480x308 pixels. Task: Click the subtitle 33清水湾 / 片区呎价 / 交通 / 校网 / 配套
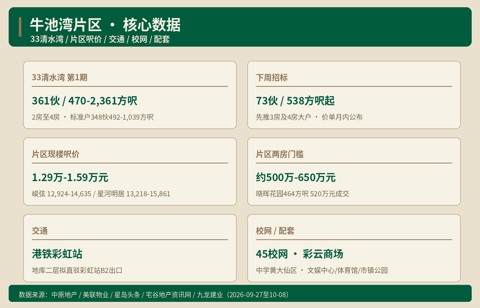pyautogui.click(x=100, y=39)
